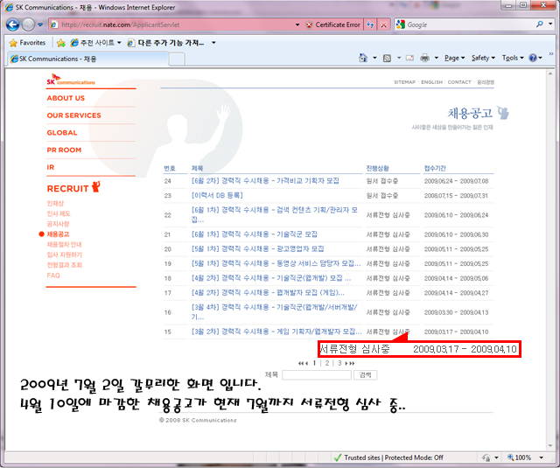Click the search magnifier icon
This screenshot has height=468, width=560.
pos(539,24)
